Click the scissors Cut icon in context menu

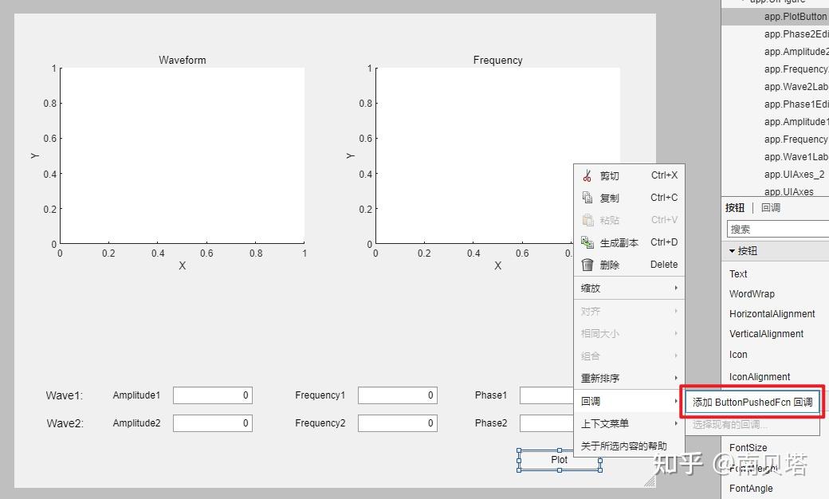pos(589,175)
